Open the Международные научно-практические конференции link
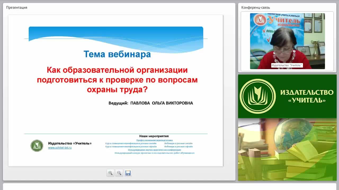The image size is (339, 190). click(x=154, y=150)
